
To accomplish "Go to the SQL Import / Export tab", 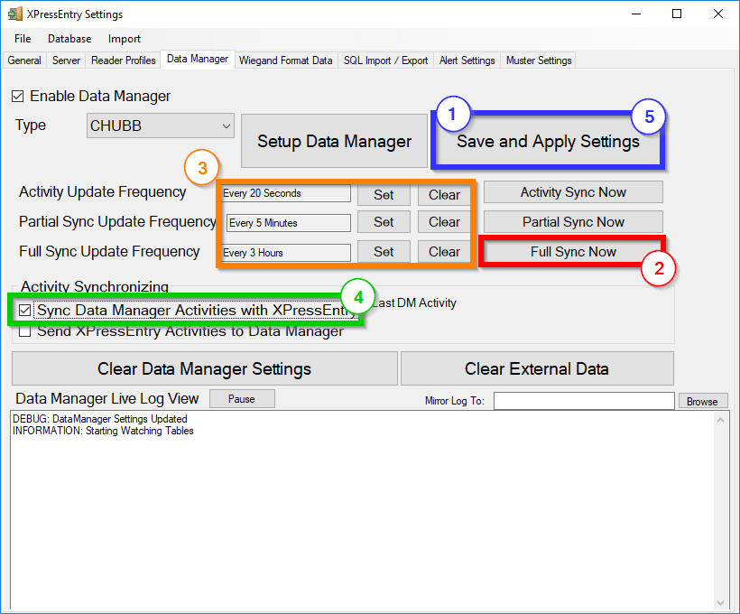I will pyautogui.click(x=385, y=60).
